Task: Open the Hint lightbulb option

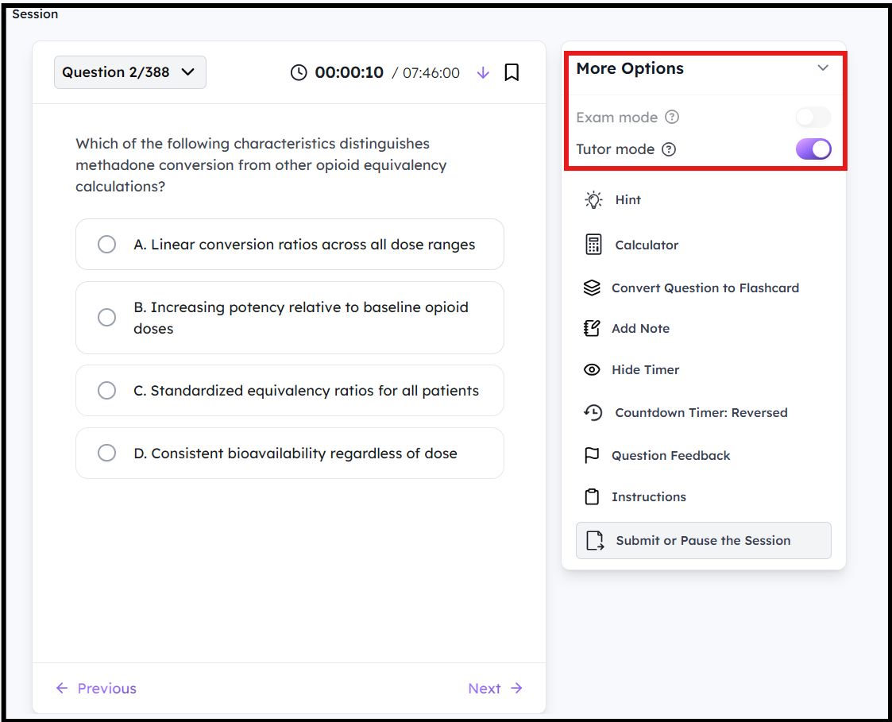Action: (x=593, y=199)
